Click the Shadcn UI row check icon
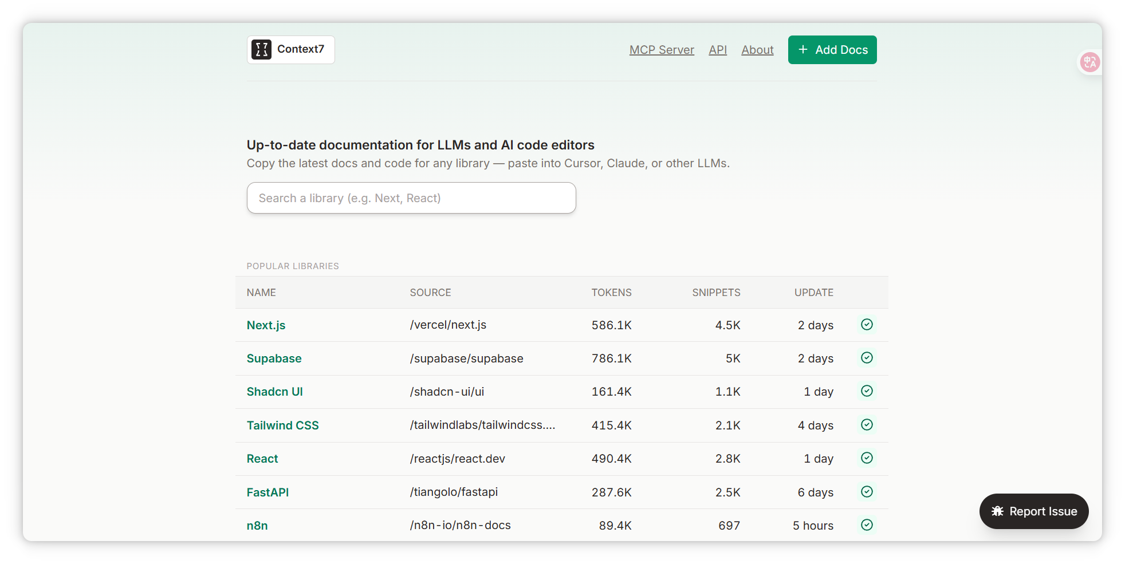 point(867,391)
